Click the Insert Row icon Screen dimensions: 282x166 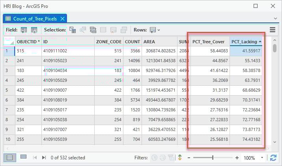tap(153, 30)
